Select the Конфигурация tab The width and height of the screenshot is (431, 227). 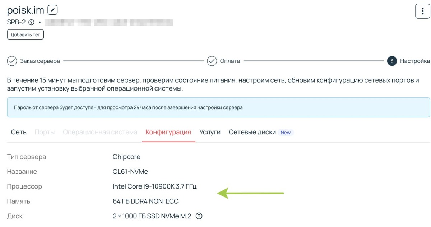coord(168,132)
